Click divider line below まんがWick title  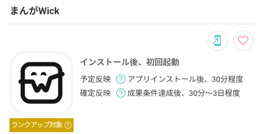tap(131, 24)
